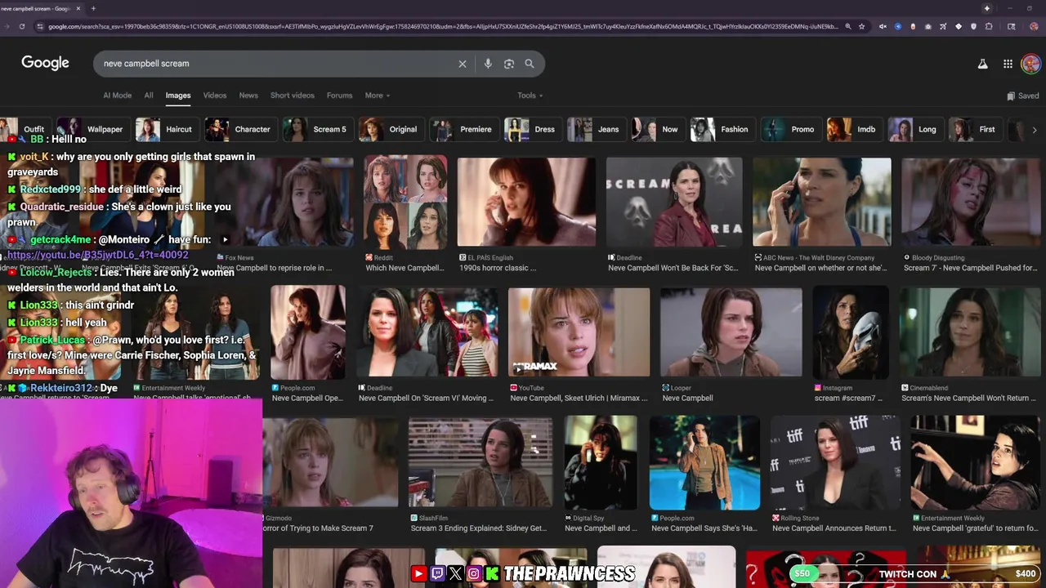Open the Google apps grid
Viewport: 1046px width, 588px height.
(x=1008, y=64)
